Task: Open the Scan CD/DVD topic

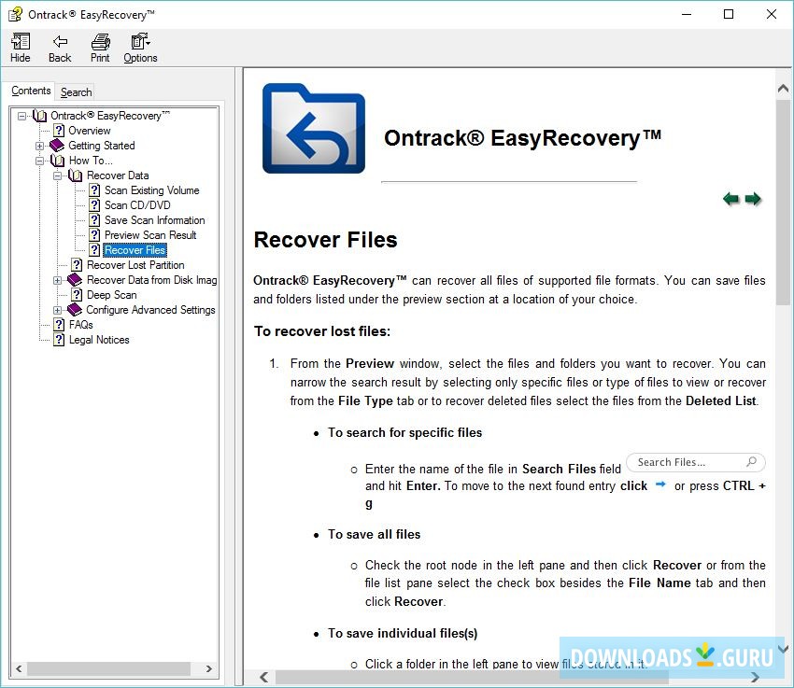Action: tap(137, 205)
